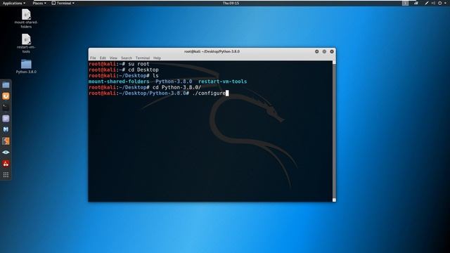Click the terminal title bar text
Image resolution: width=450 pixels, height=253 pixels.
[x=212, y=51]
